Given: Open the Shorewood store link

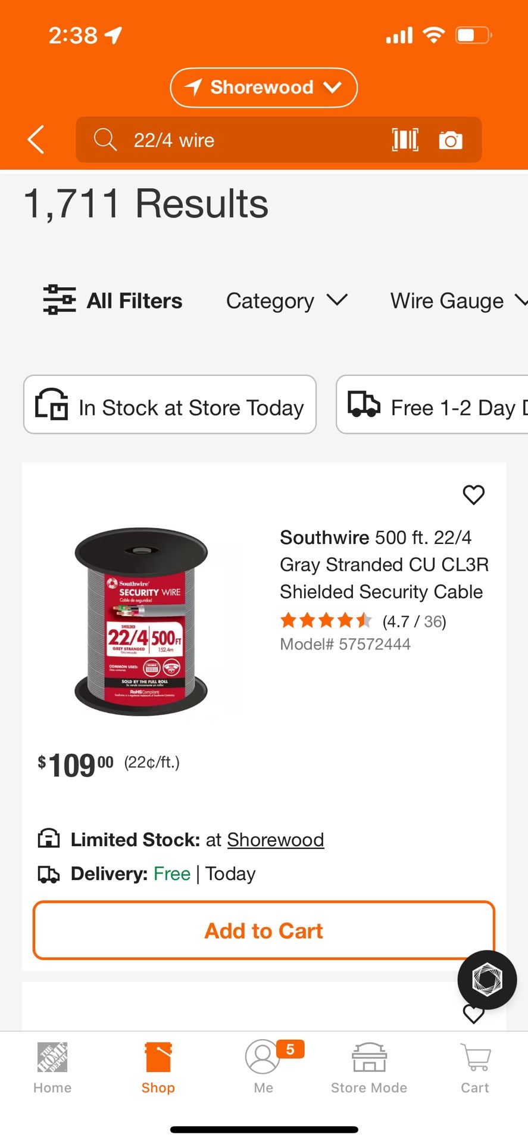Looking at the screenshot, I should coord(275,840).
